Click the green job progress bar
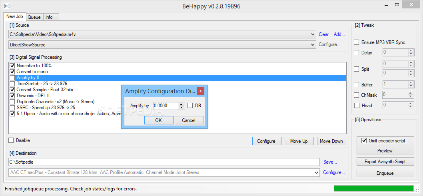This screenshot has height=196, width=423. tap(374, 188)
